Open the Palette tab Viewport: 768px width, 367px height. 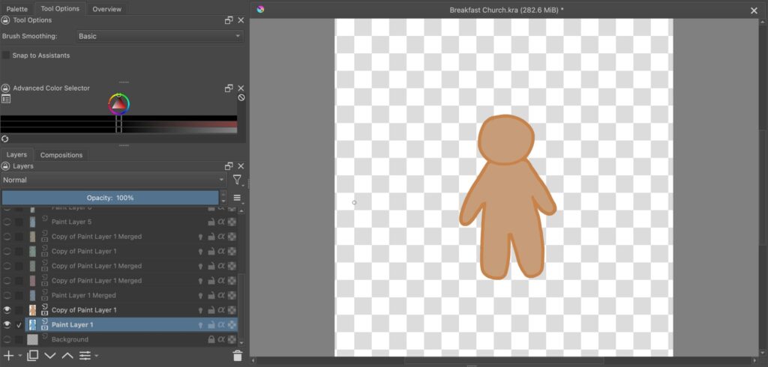tap(17, 9)
